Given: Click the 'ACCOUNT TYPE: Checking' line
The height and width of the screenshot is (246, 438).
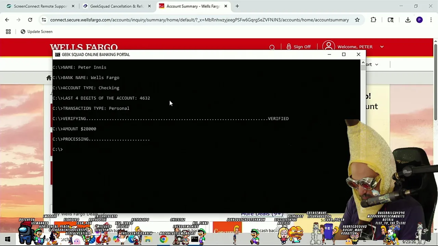Looking at the screenshot, I should (86, 88).
